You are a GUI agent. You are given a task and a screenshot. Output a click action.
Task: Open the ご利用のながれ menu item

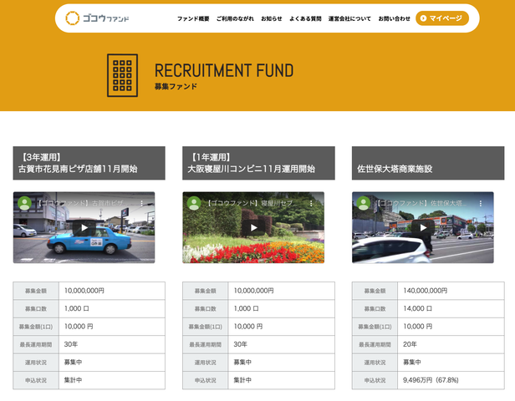point(235,18)
